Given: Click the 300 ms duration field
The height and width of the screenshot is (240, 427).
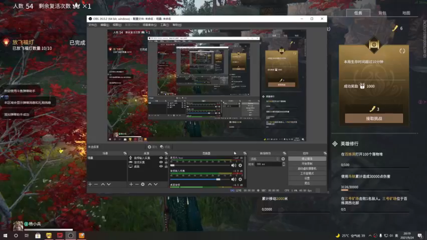Looking at the screenshot, I should coord(268,164).
